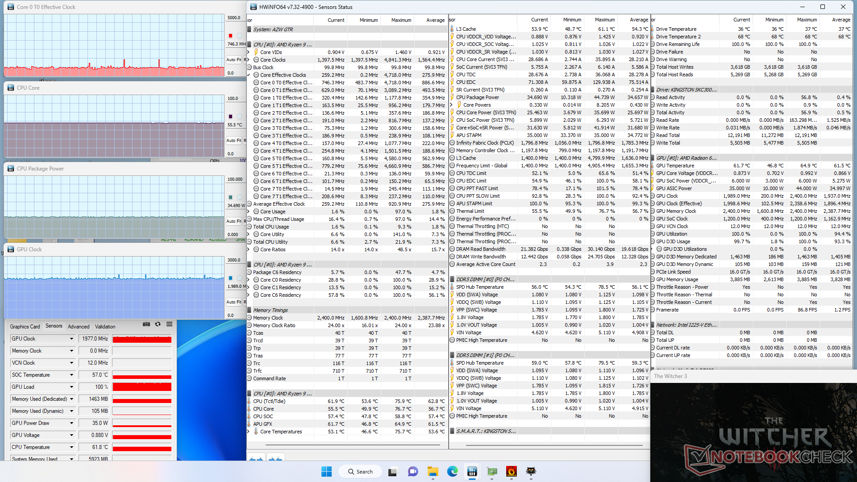857x482 pixels.
Task: Open FurMark icon in the taskbar
Action: [x=512, y=471]
